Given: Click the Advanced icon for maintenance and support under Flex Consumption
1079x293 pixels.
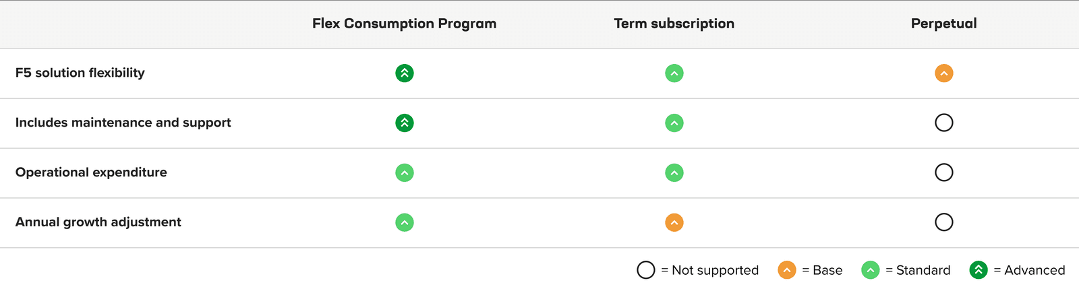Looking at the screenshot, I should pyautogui.click(x=405, y=123).
